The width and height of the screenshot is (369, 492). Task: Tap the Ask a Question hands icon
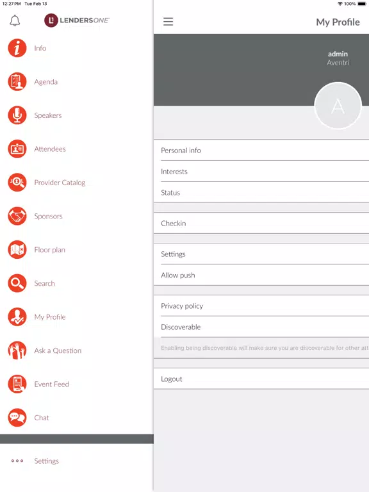coord(17,350)
